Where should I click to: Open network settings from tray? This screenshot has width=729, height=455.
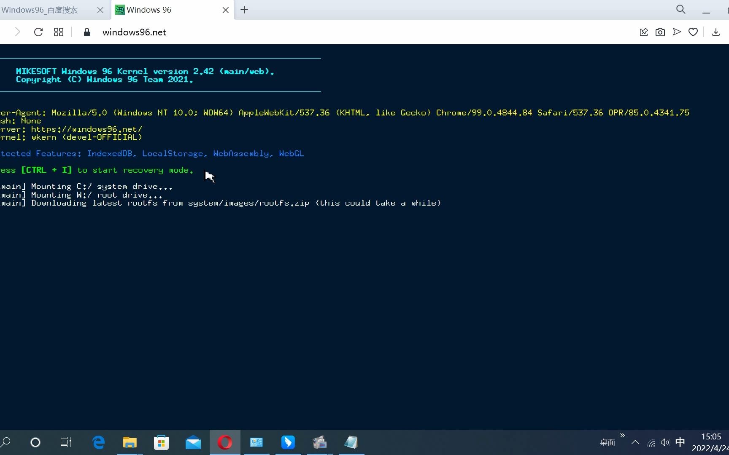[x=651, y=442]
